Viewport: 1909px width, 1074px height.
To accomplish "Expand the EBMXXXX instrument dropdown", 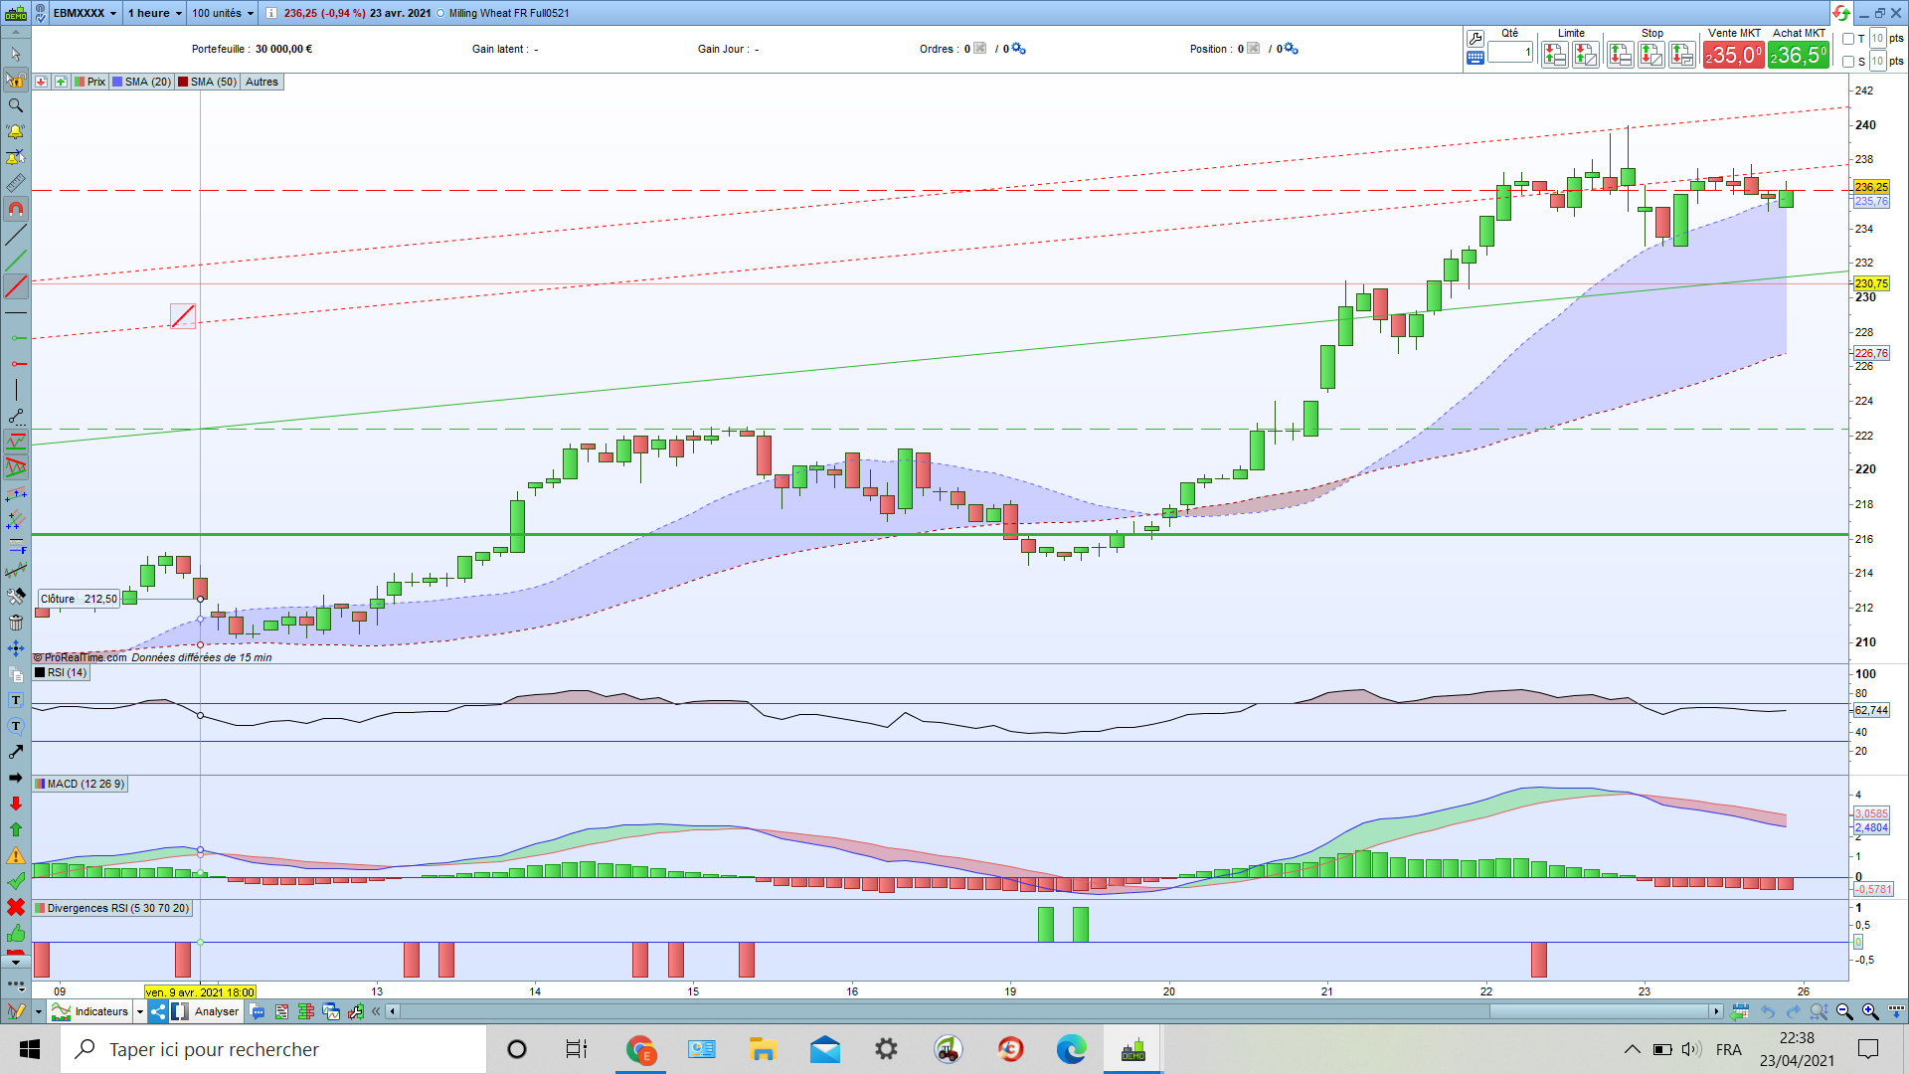I will [x=86, y=13].
